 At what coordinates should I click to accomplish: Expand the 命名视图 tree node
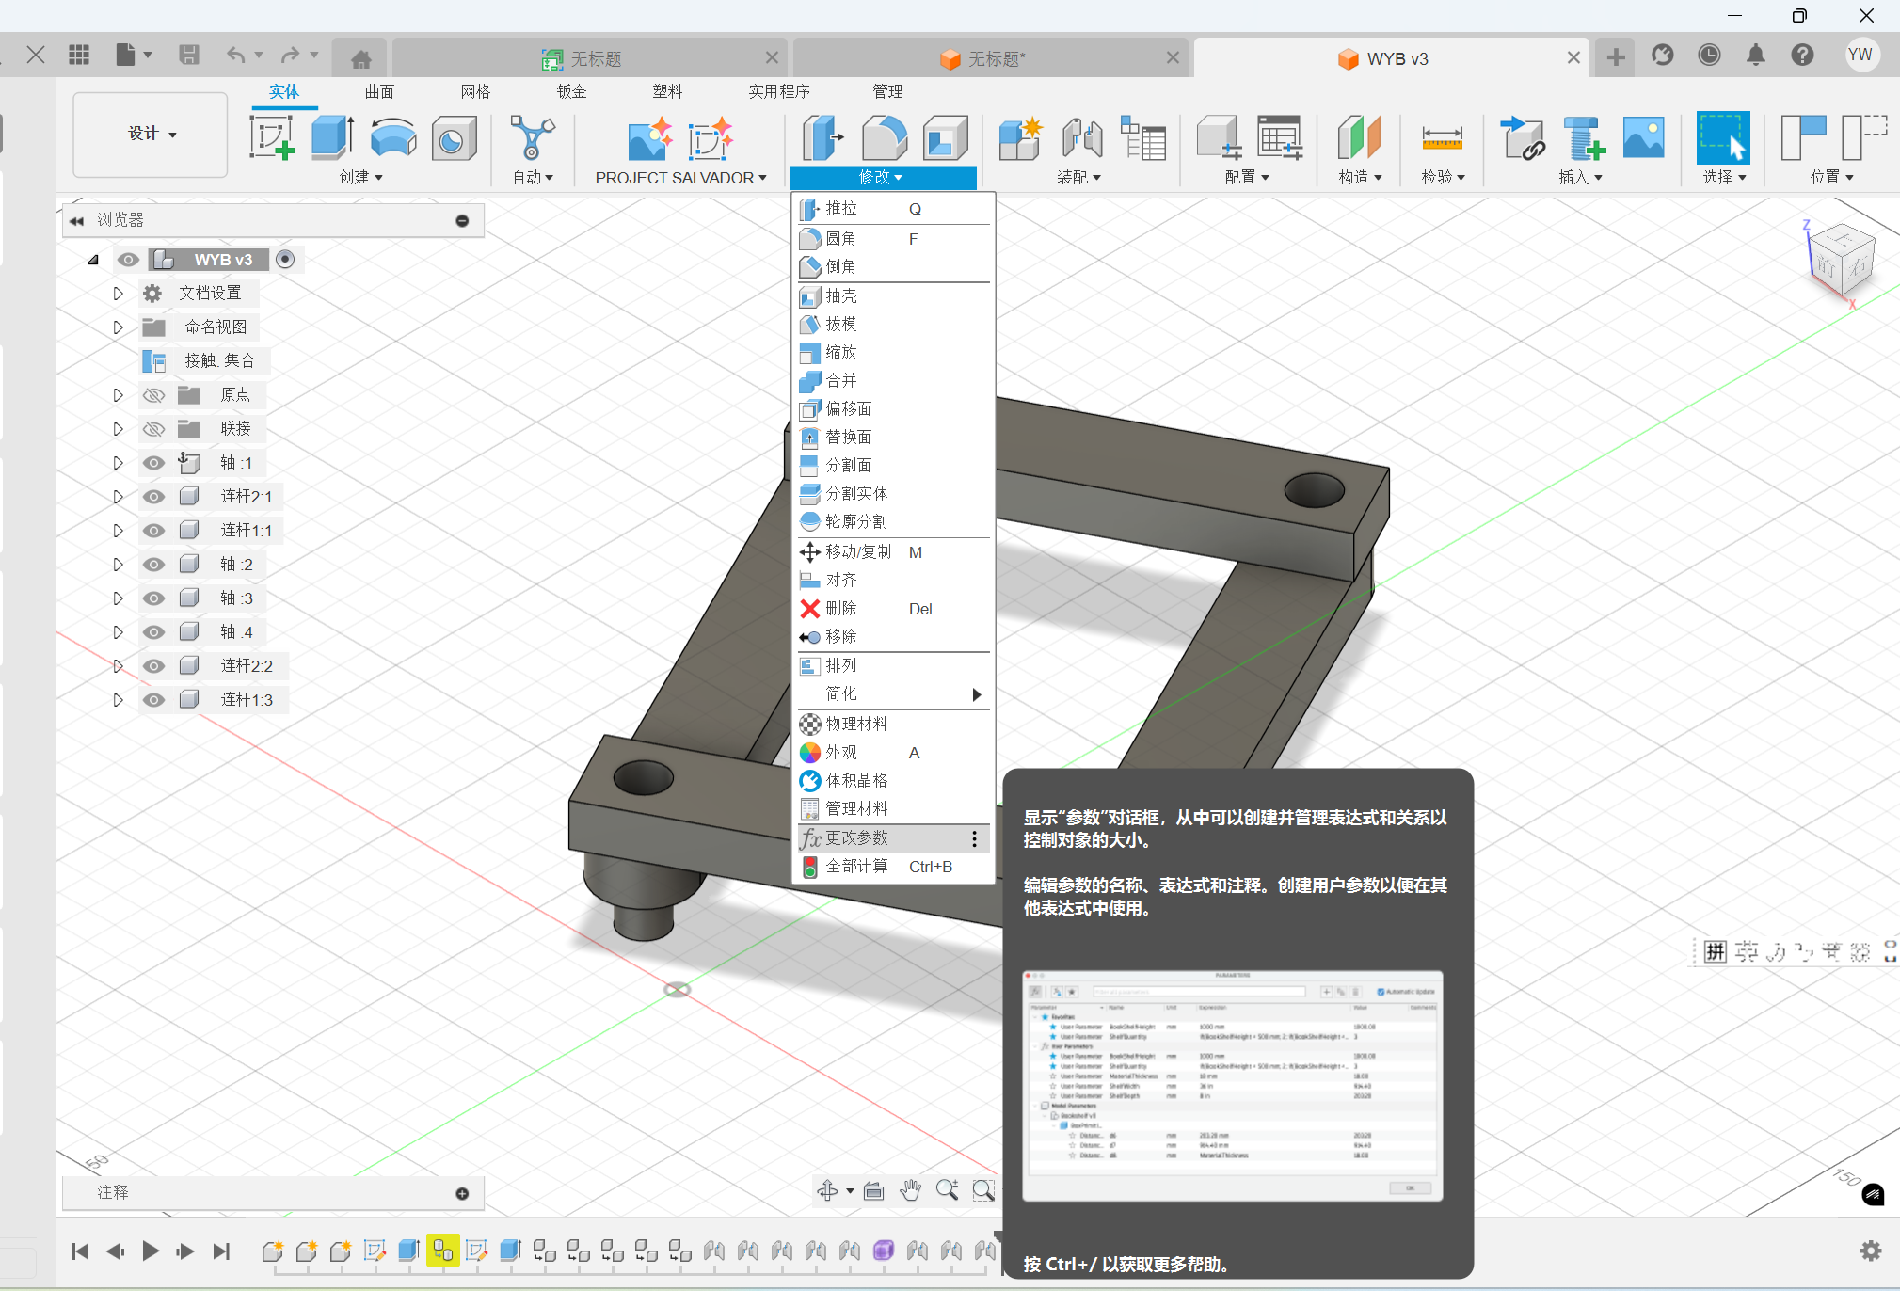tap(118, 327)
